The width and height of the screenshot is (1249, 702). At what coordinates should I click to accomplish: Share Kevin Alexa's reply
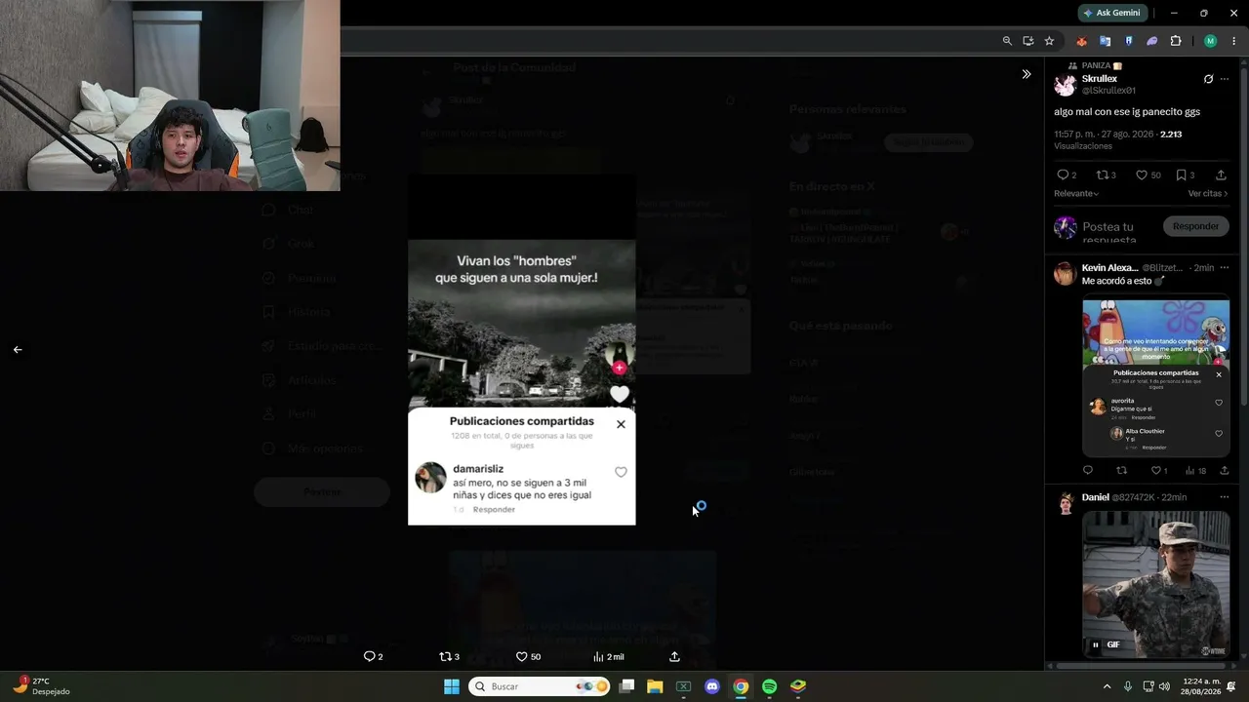coord(1225,471)
